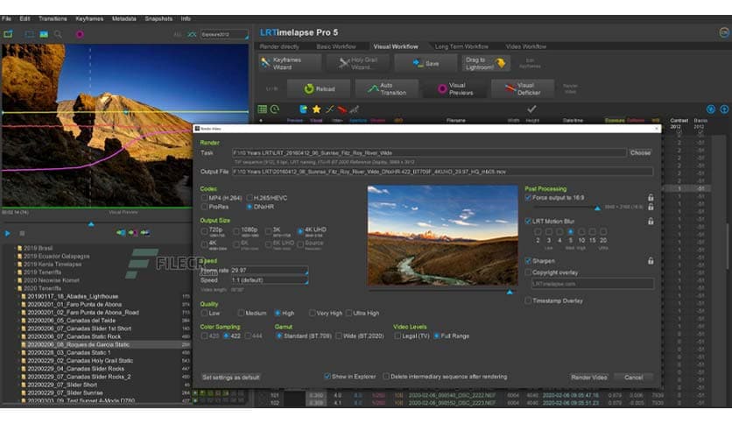Switch to Video Workflow tab
This screenshot has width=732, height=424.
525,46
